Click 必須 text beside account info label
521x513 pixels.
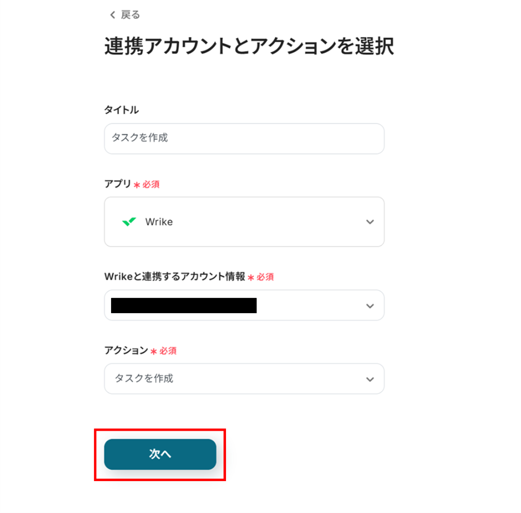[265, 277]
